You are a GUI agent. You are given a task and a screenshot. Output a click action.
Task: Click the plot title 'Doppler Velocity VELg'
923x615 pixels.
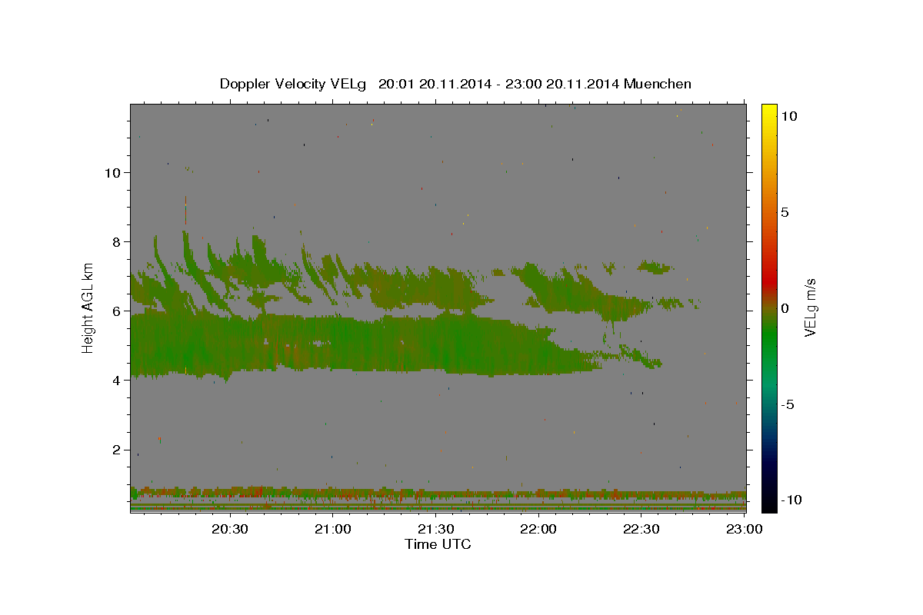[294, 84]
